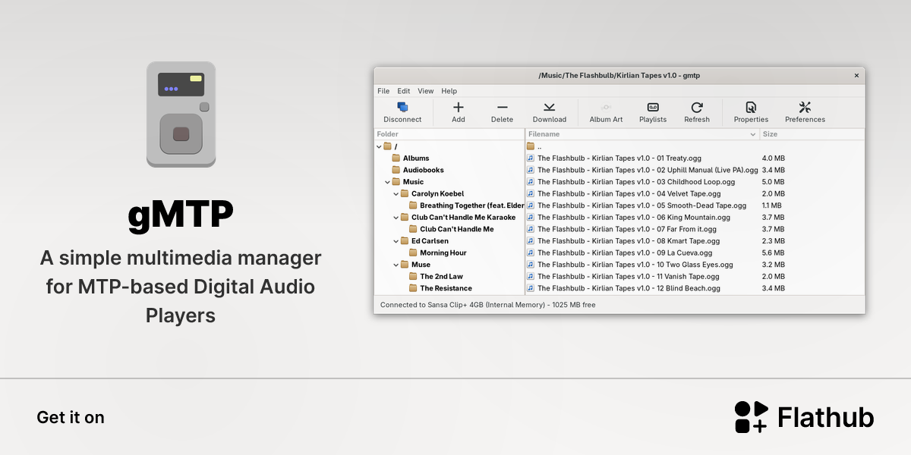The image size is (911, 455).
Task: Click the Folder column header
Action: [x=449, y=134]
